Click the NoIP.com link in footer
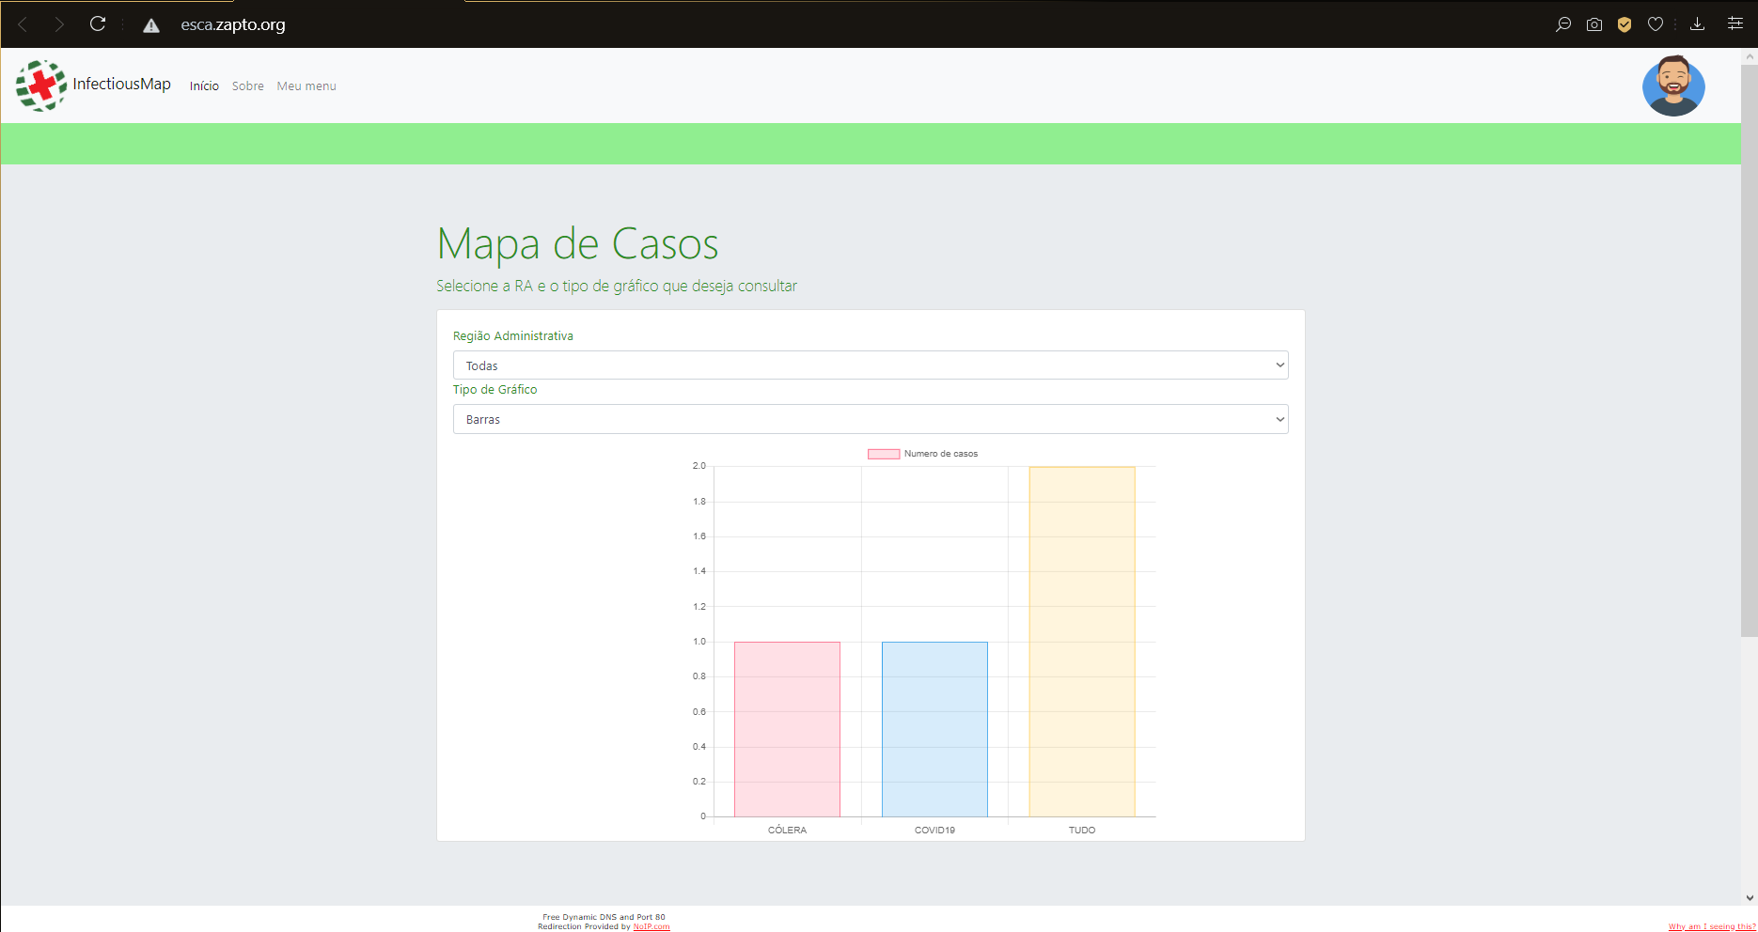1758x932 pixels. click(651, 926)
